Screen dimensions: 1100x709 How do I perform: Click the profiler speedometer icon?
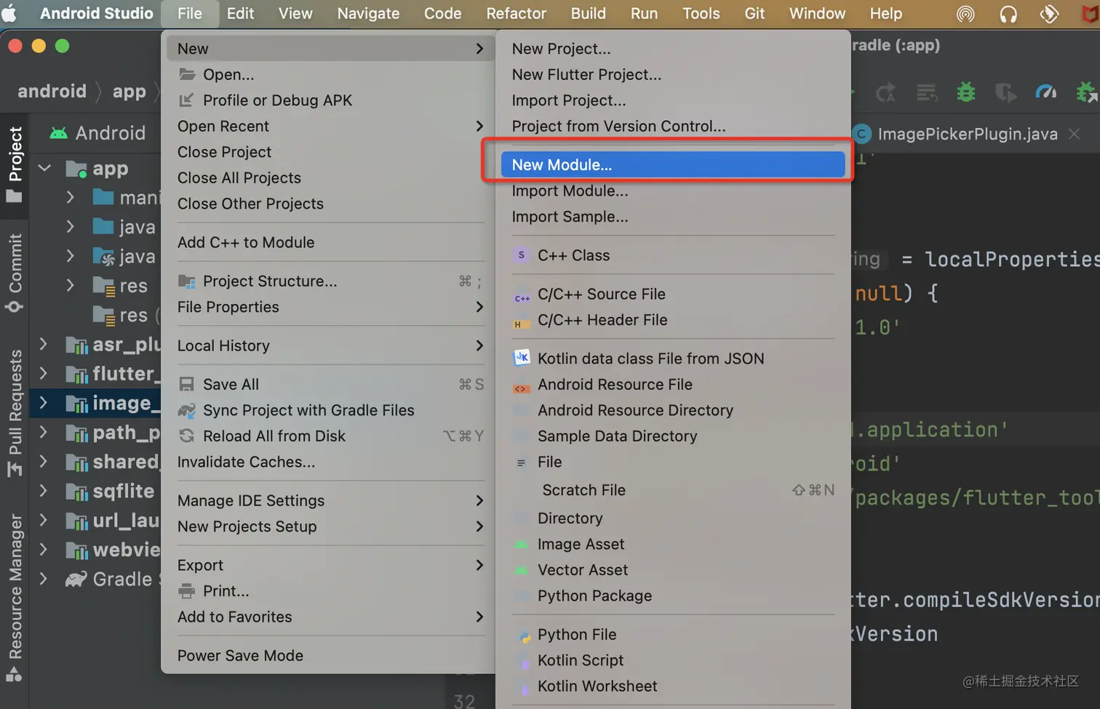pos(1045,92)
